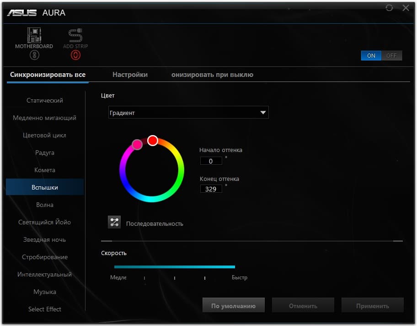Open the онизировать при выклю tab

point(212,75)
